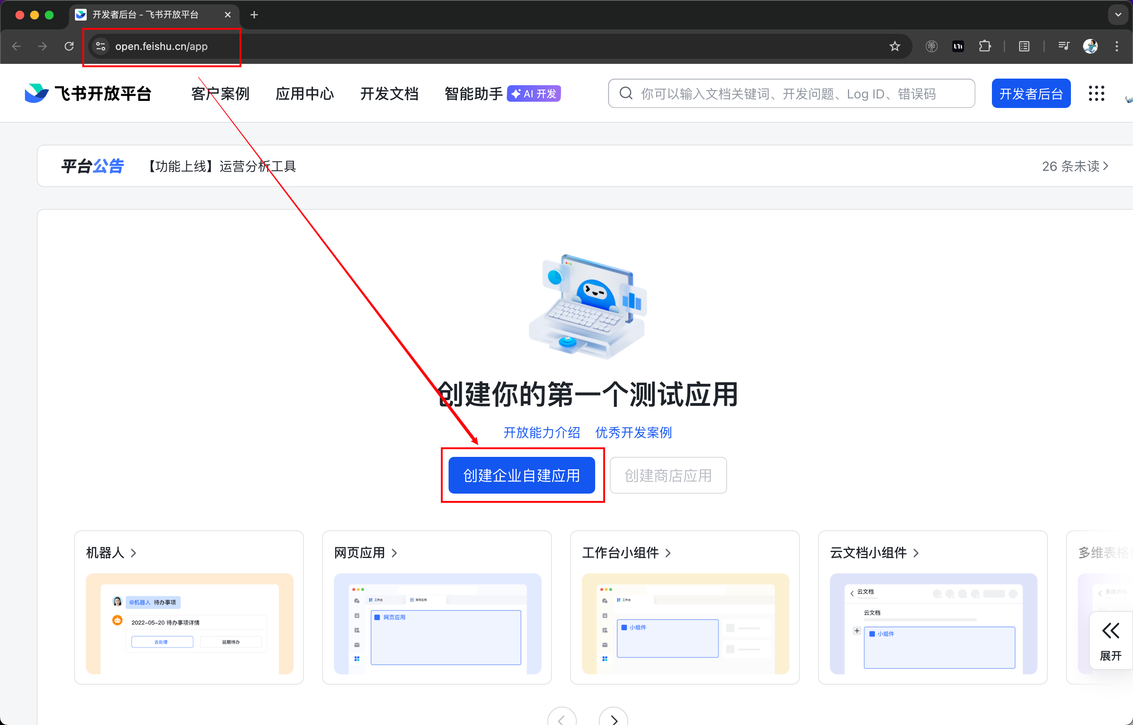The height and width of the screenshot is (725, 1133).
Task: Open the tab search dropdown arrow
Action: [x=1118, y=15]
